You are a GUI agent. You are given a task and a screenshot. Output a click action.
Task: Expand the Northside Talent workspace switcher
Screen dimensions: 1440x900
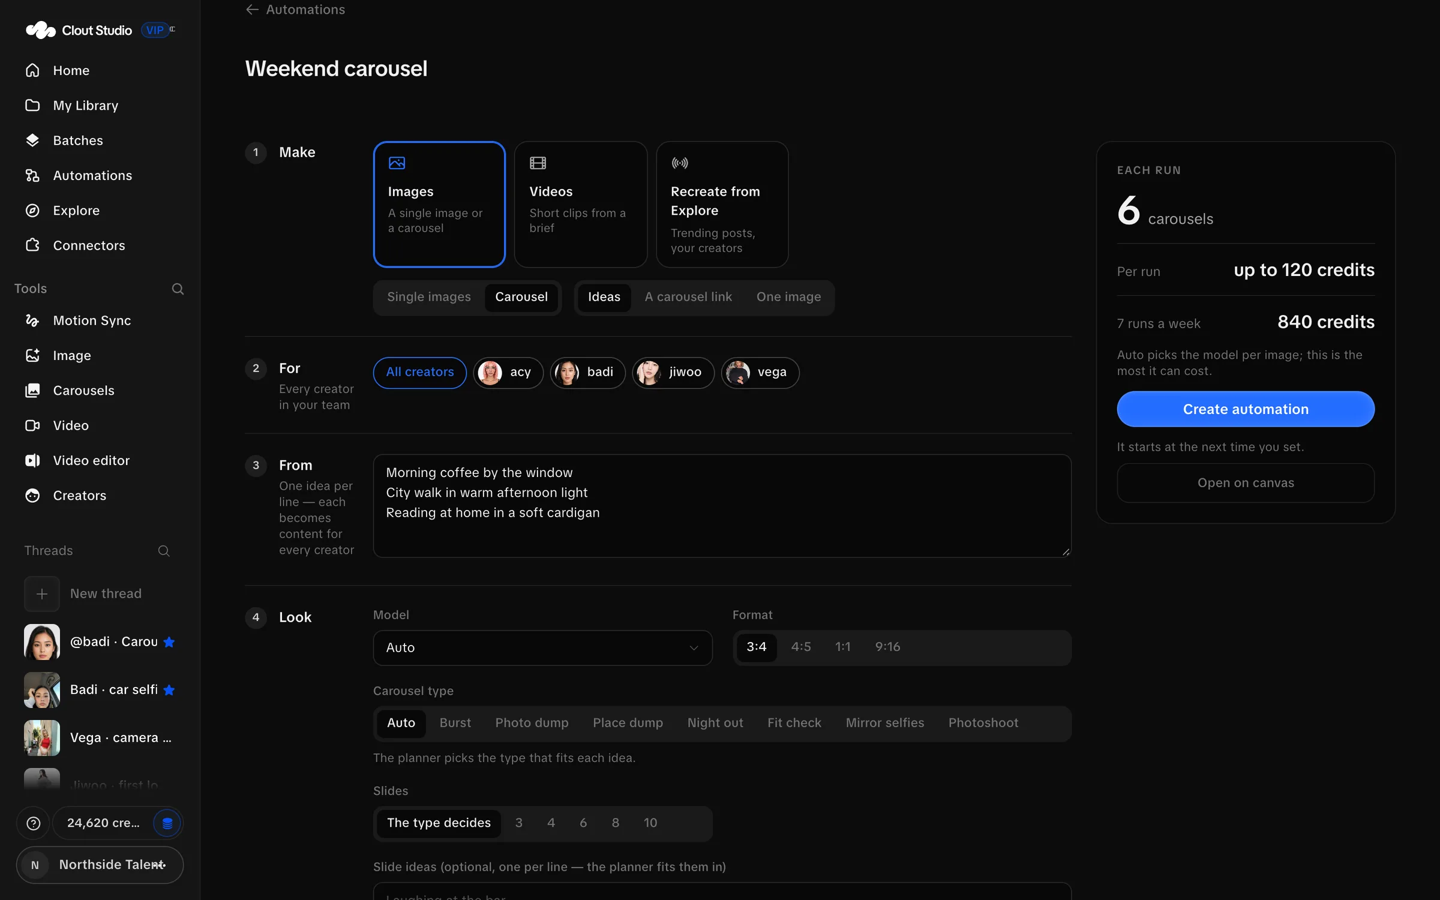(100, 865)
